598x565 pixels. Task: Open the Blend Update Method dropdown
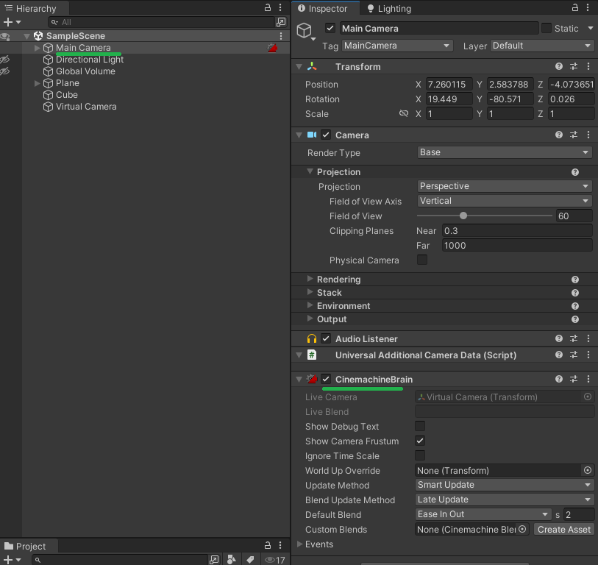pyautogui.click(x=505, y=500)
